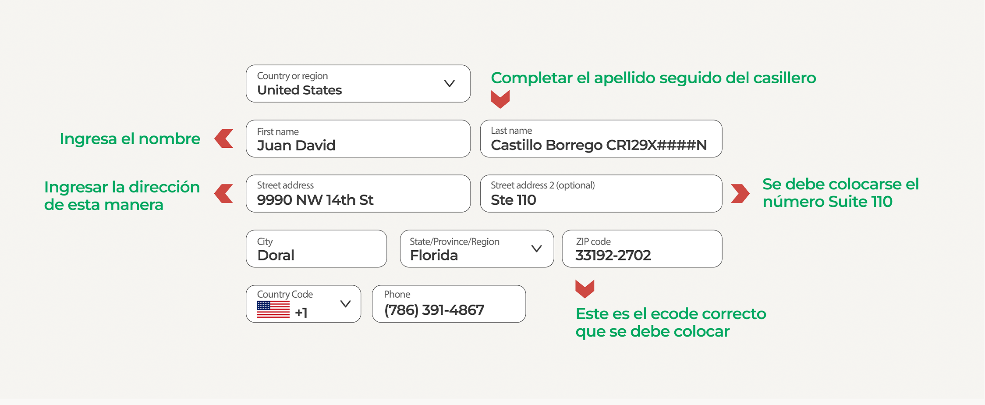
Task: Click the ZIP code field
Action: click(x=641, y=249)
